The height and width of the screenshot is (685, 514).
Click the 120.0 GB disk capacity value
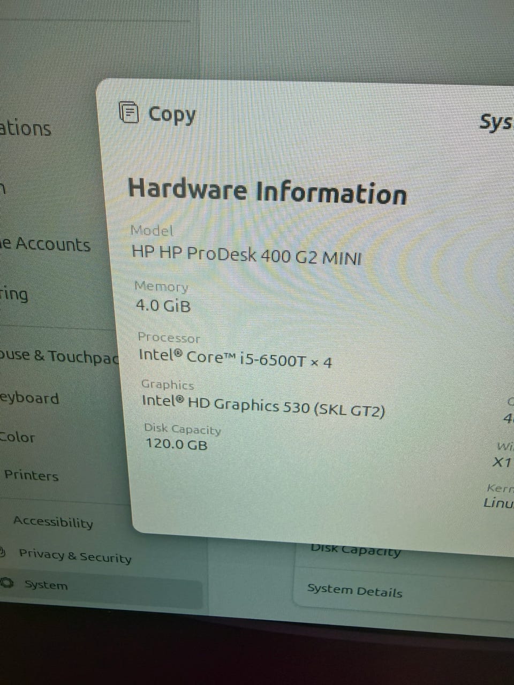176,444
